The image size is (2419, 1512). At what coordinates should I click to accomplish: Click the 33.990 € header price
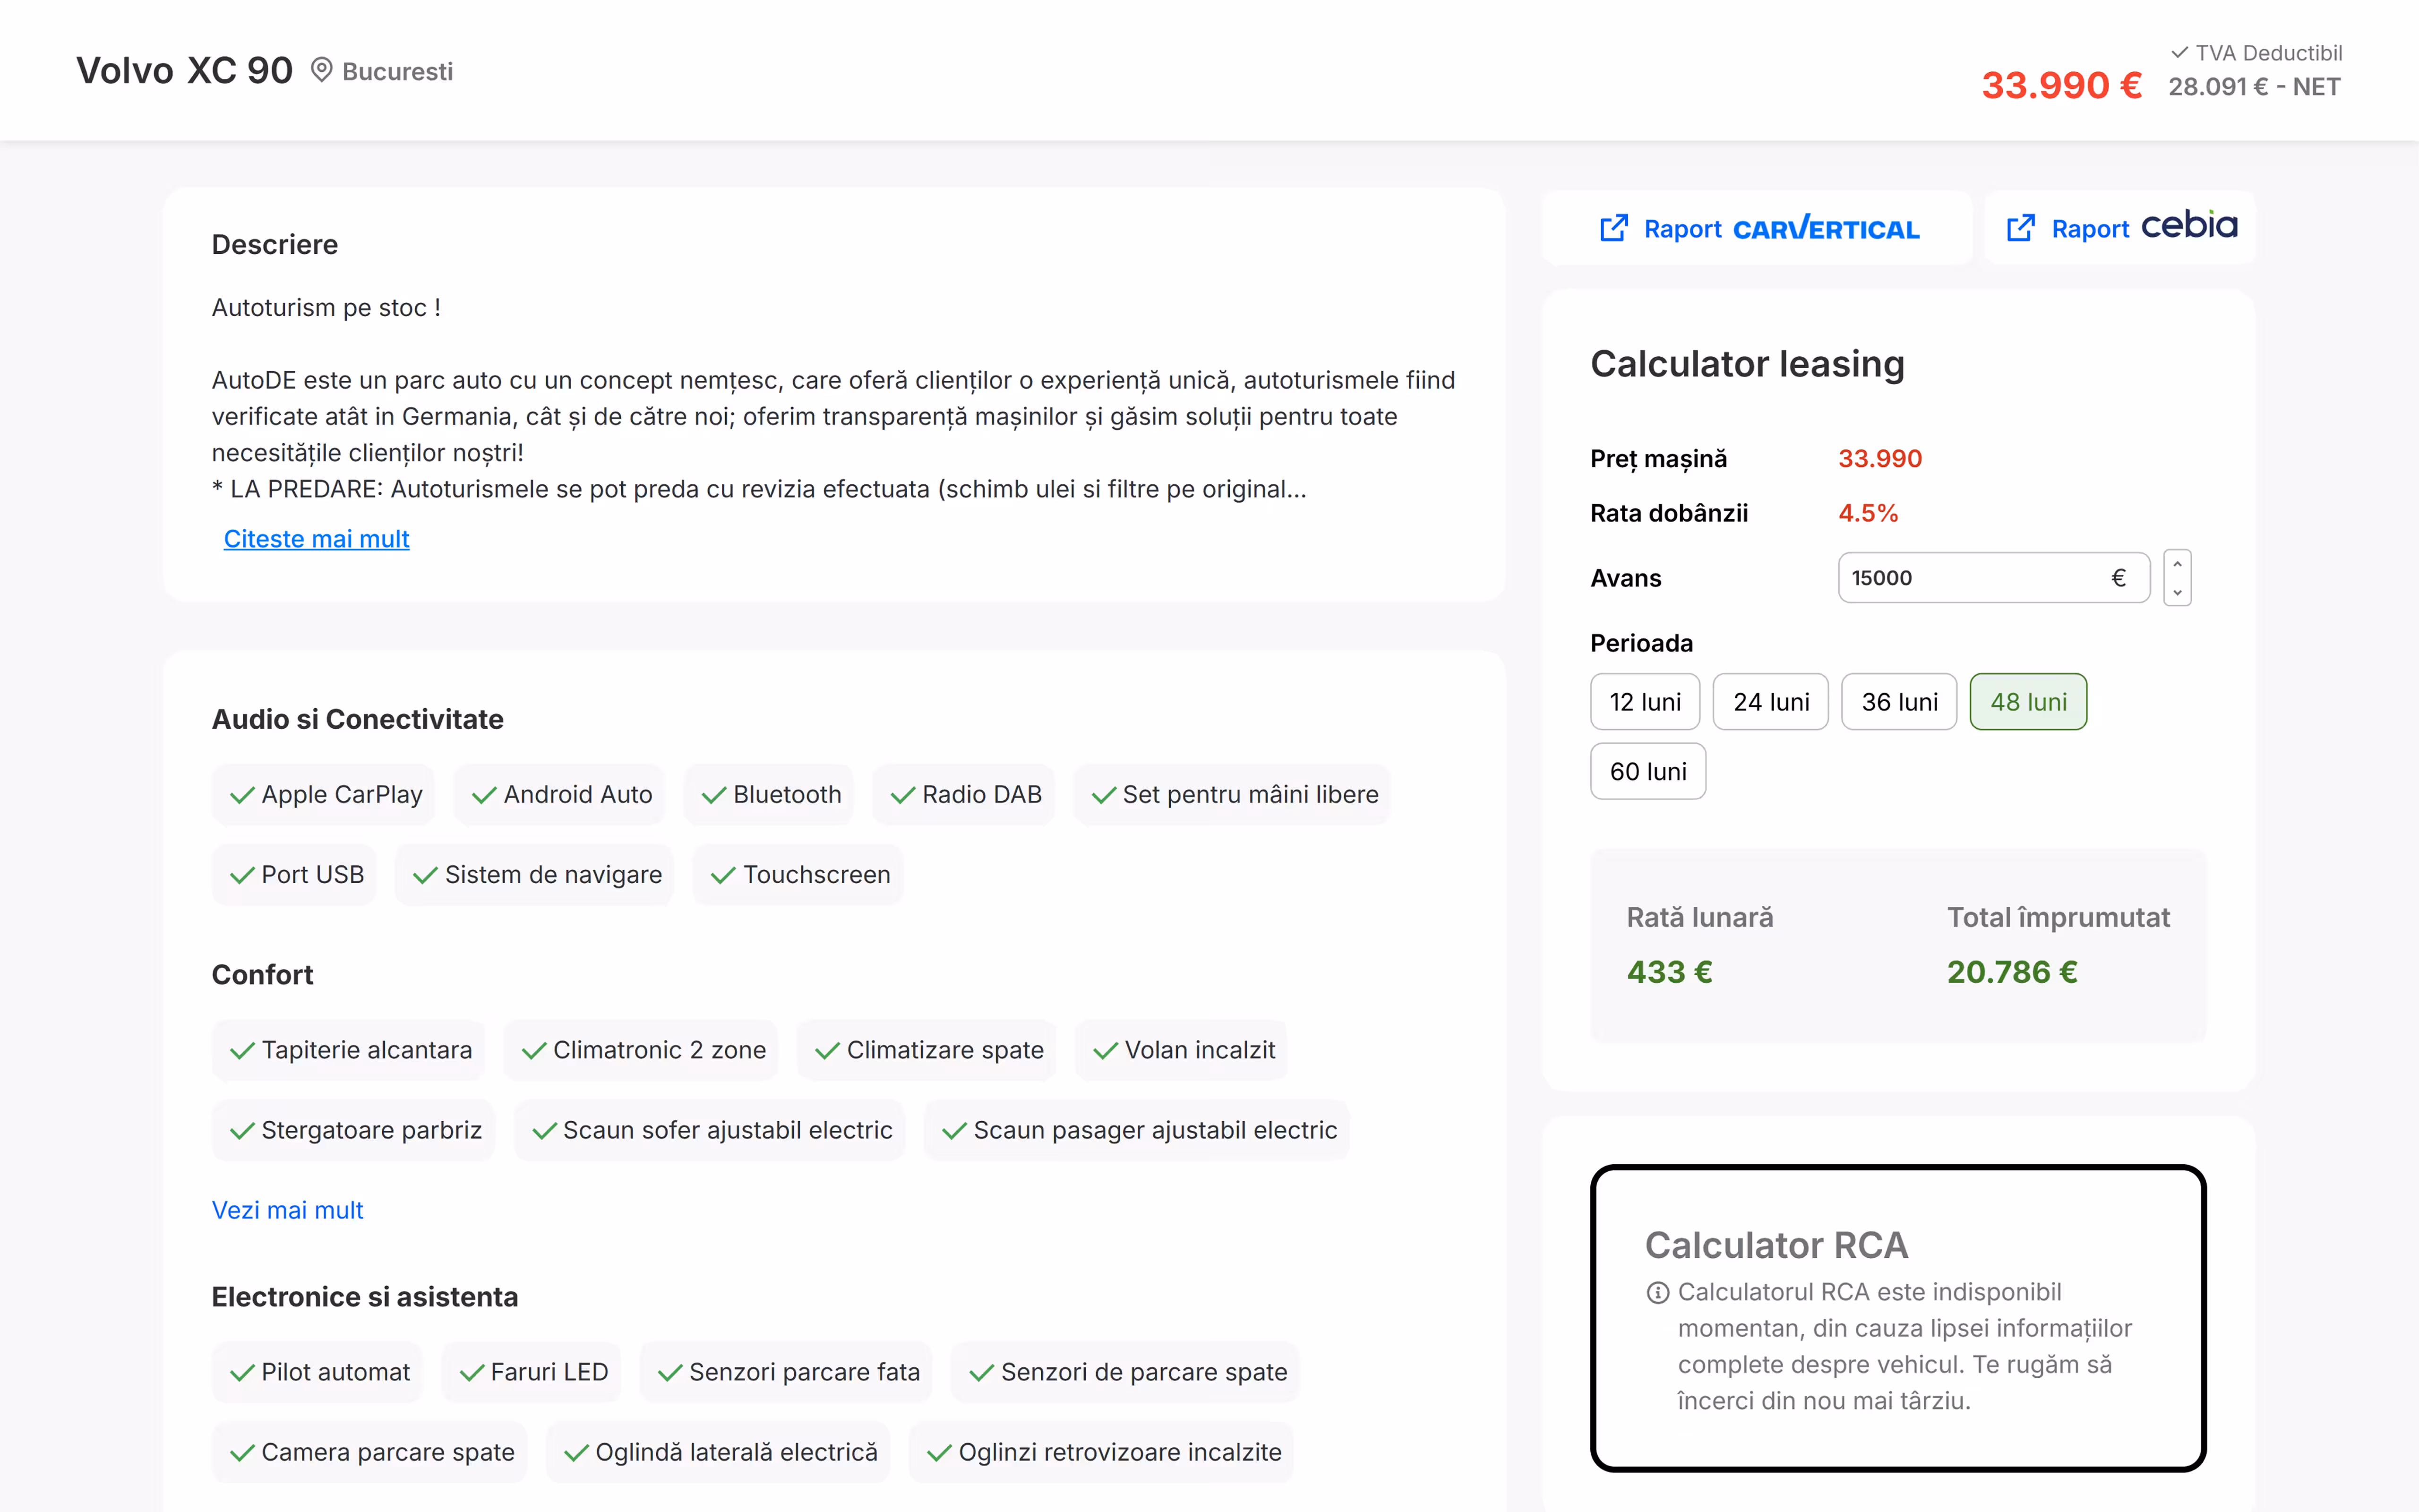(x=2061, y=85)
